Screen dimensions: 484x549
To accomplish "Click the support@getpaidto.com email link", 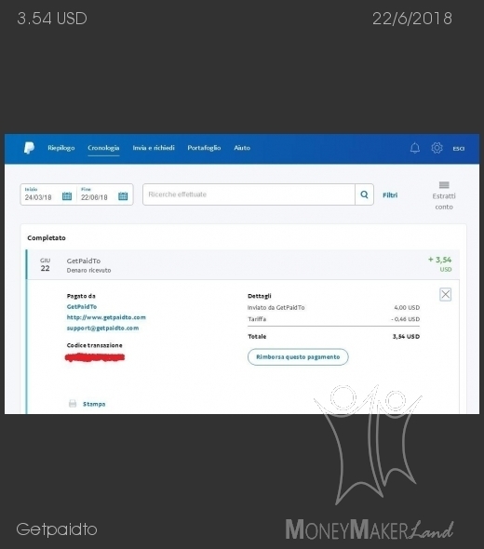I will pyautogui.click(x=102, y=328).
